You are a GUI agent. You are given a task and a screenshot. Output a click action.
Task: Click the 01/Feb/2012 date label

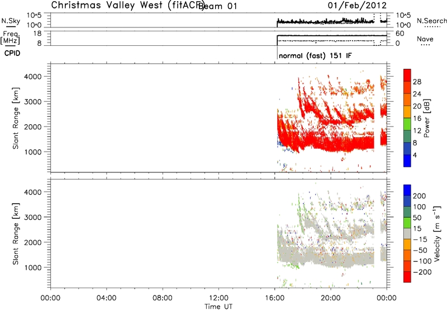[357, 5]
